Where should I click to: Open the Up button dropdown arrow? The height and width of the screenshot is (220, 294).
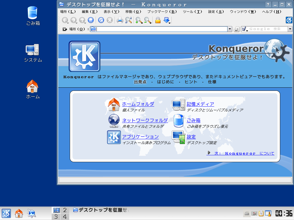pos(85,23)
